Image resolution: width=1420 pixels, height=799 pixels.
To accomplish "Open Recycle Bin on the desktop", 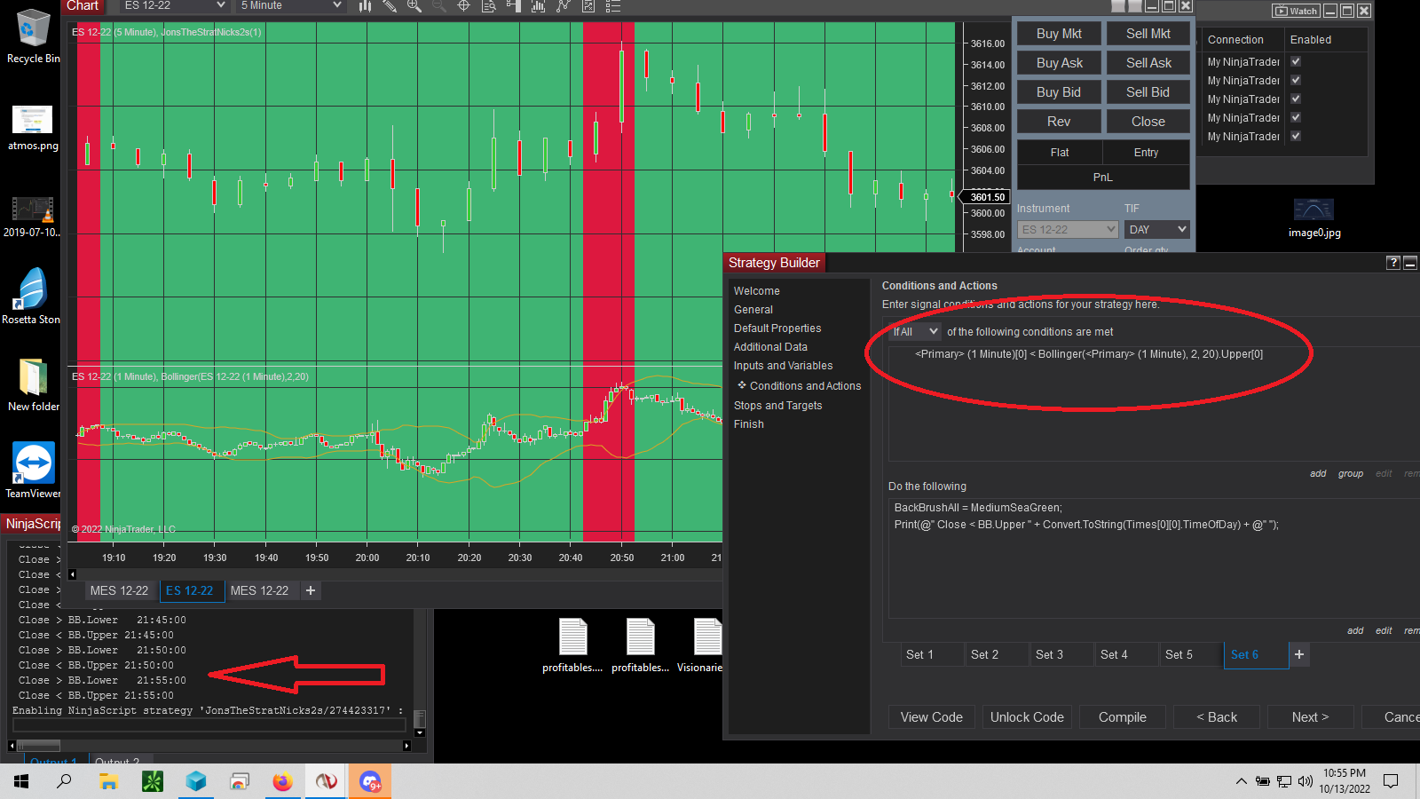I will pos(33,37).
